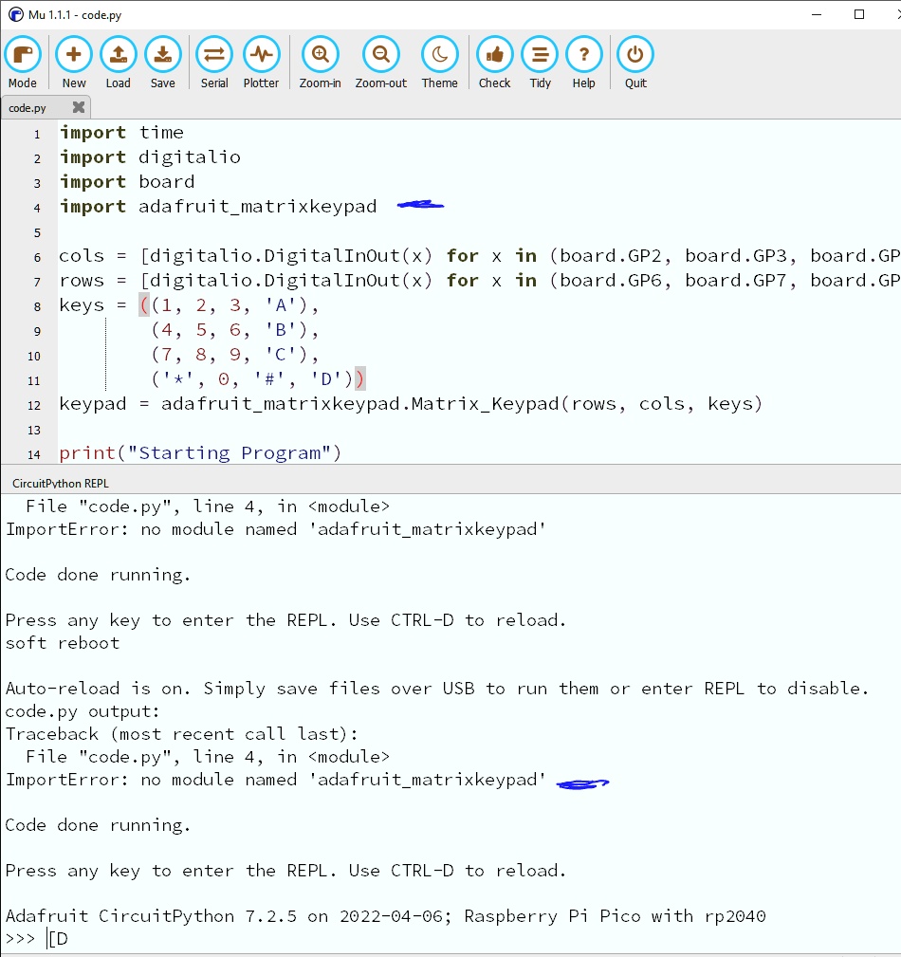Open the Serial connection icon
This screenshot has width=901, height=957.
coord(213,54)
